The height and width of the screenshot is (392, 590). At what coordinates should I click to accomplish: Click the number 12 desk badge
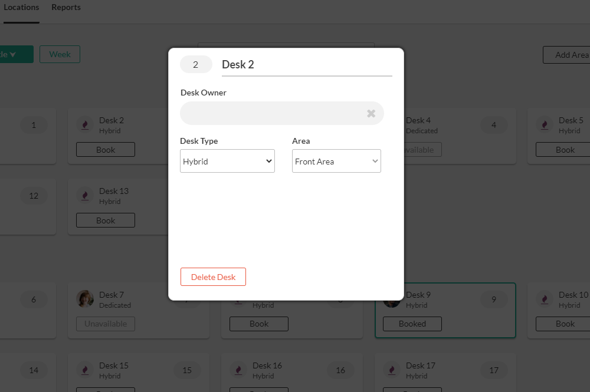click(34, 196)
